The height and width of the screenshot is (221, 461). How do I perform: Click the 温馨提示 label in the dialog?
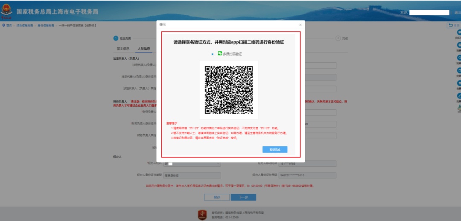172,123
